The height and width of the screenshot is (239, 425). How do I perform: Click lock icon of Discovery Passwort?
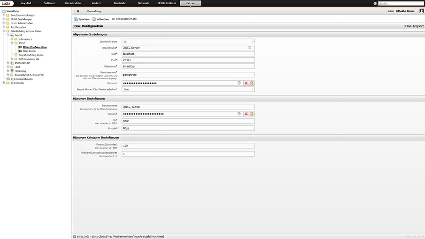click(x=252, y=114)
